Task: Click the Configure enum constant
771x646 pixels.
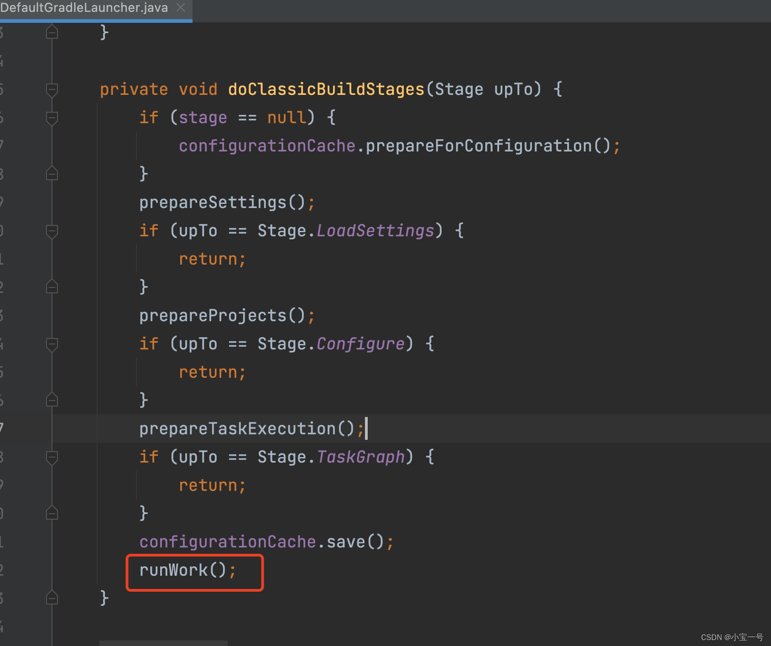Action: coord(360,344)
